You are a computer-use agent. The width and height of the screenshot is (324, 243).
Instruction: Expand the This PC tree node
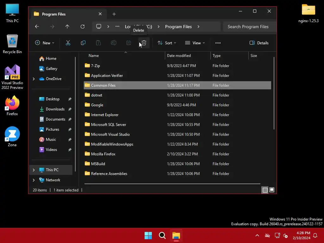34,170
